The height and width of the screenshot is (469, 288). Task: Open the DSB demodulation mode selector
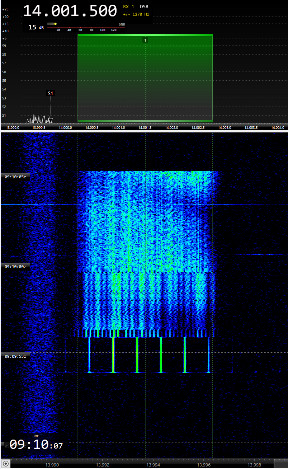click(x=144, y=7)
